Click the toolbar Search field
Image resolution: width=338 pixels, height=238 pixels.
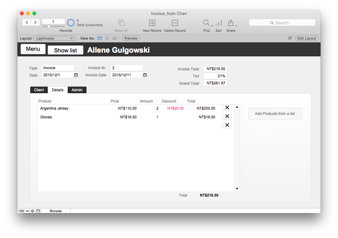[282, 23]
